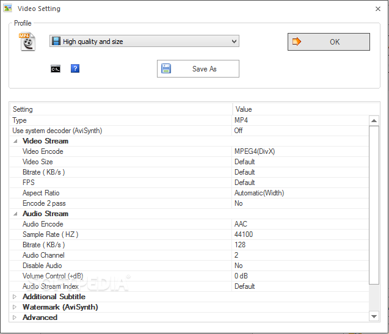Click the Setting column header
This screenshot has width=389, height=334.
coord(121,109)
